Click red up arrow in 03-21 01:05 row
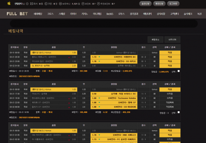This screenshot has width=206, height=143. pyautogui.click(x=69, y=135)
